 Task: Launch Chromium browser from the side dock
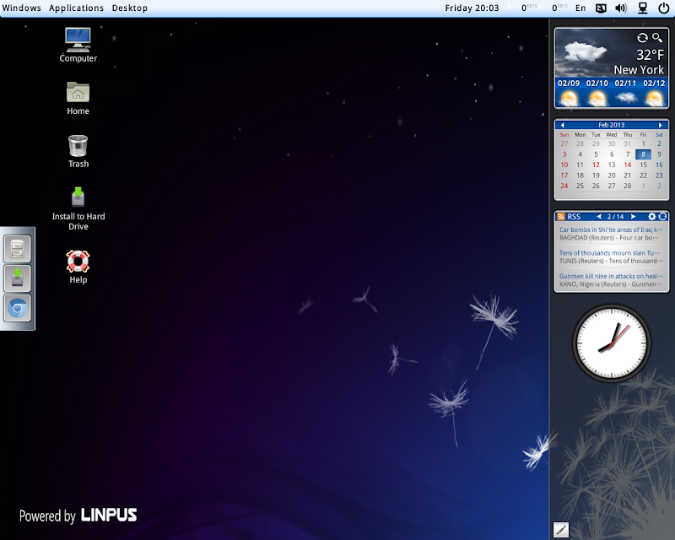(18, 309)
